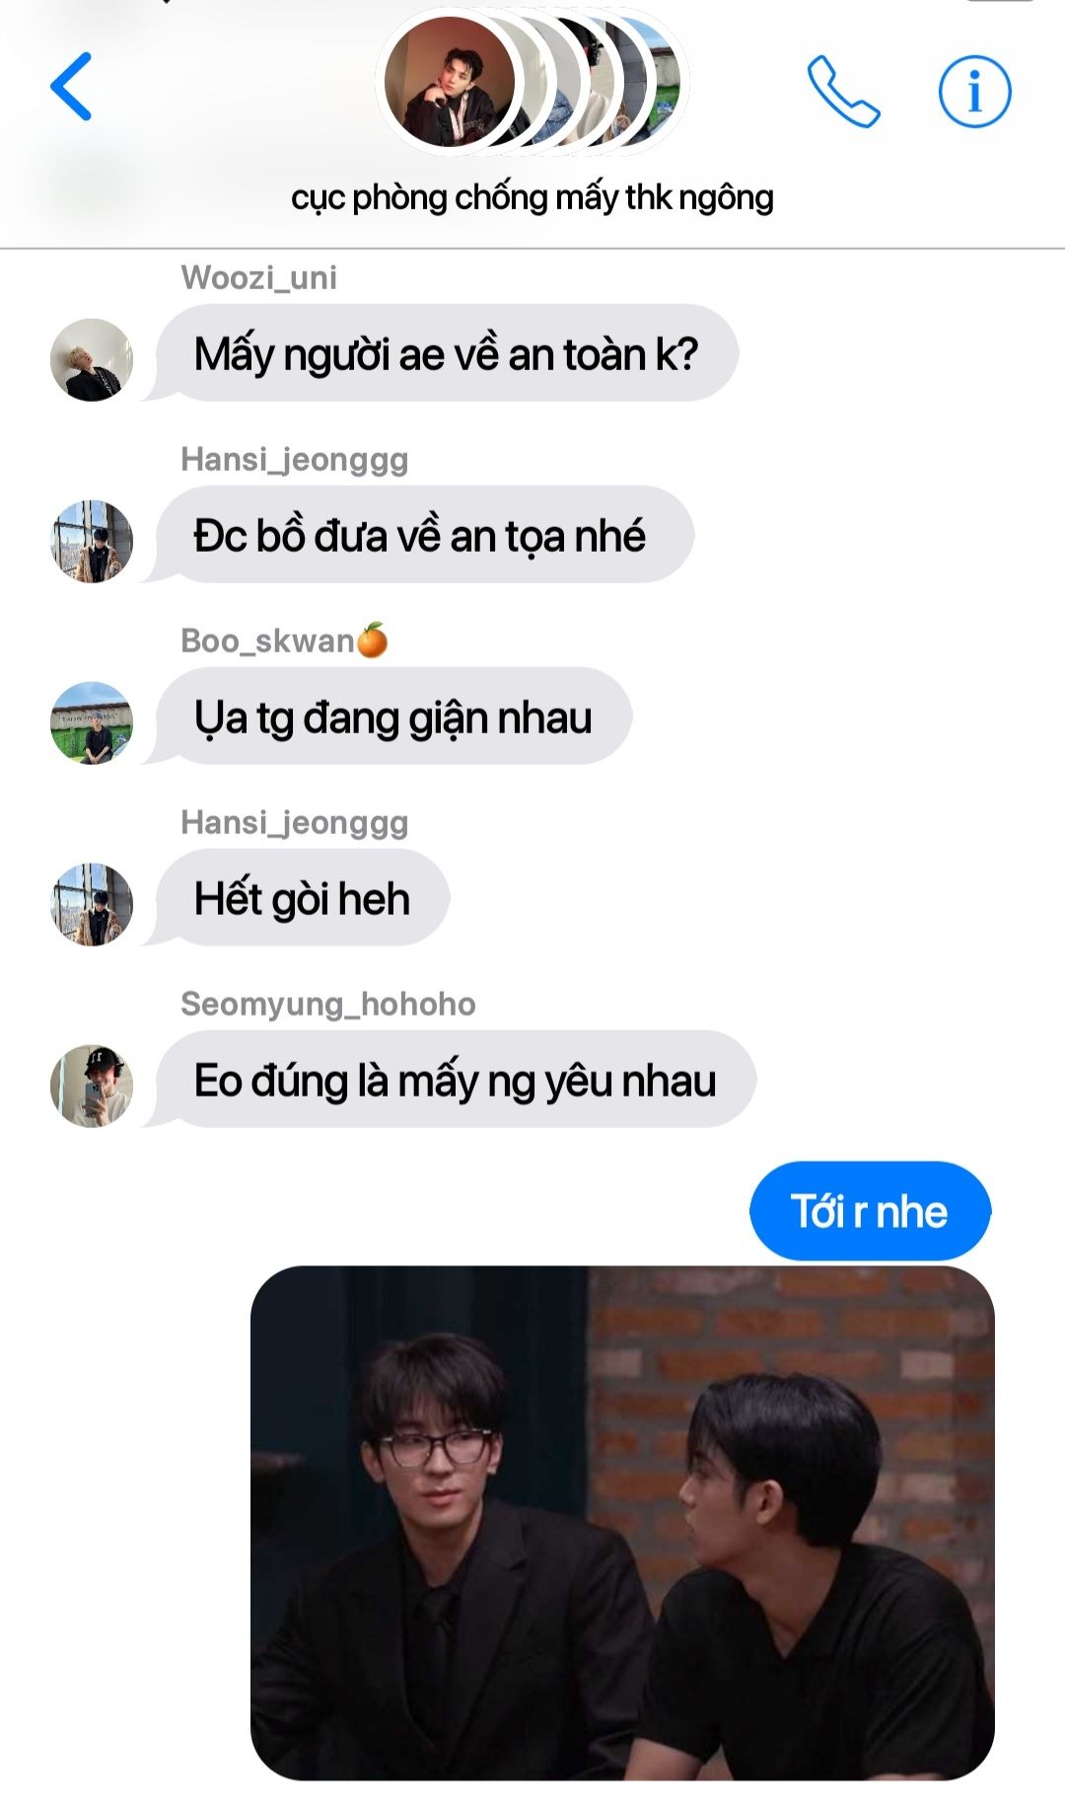Open the group name "cục phòng chống mấy thk ngông"
This screenshot has width=1065, height=1813.
point(532,198)
